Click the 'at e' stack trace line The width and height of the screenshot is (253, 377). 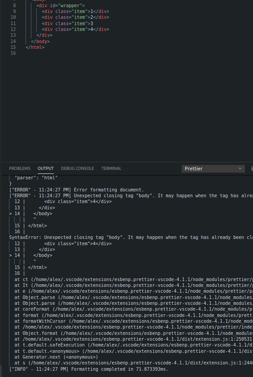(x=134, y=291)
